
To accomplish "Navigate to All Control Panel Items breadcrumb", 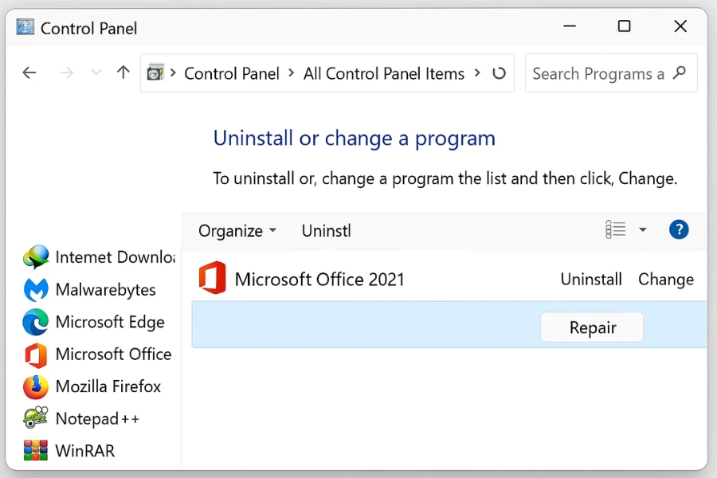I will 384,73.
